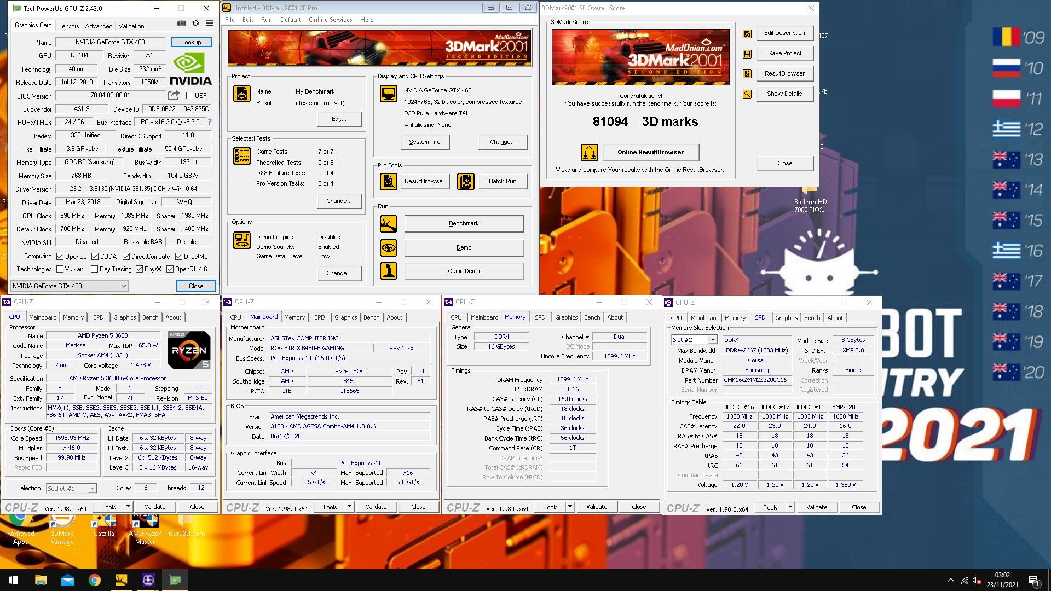
Task: Click Selected Tests checklist icon
Action: (242, 156)
